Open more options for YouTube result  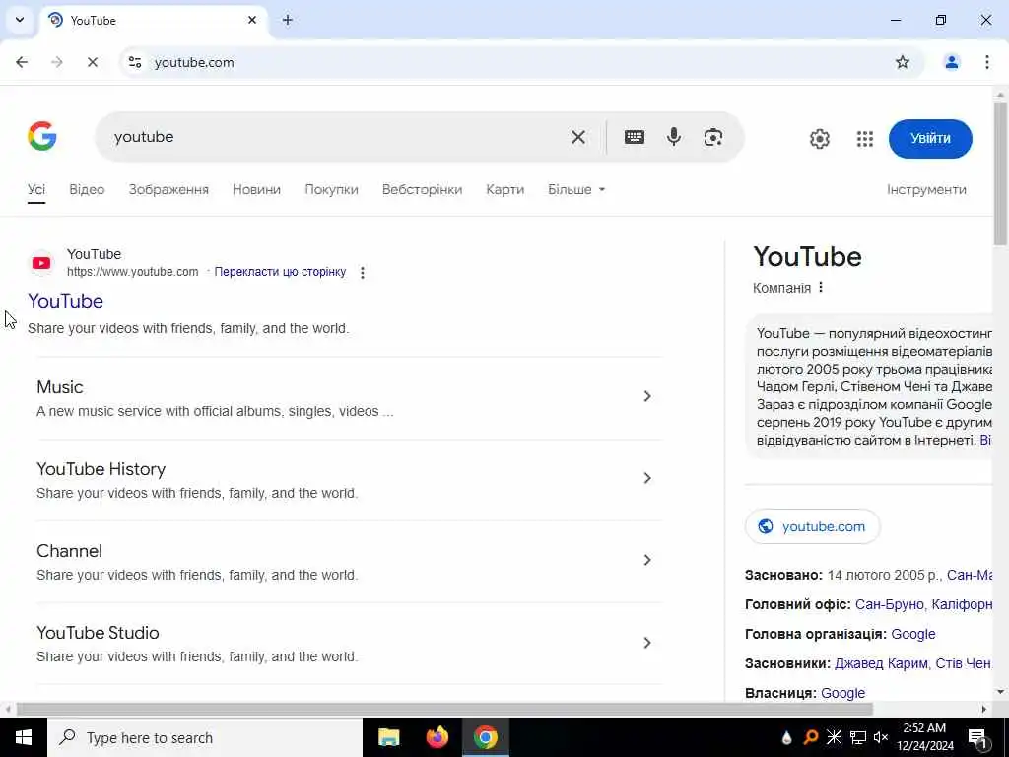[363, 272]
